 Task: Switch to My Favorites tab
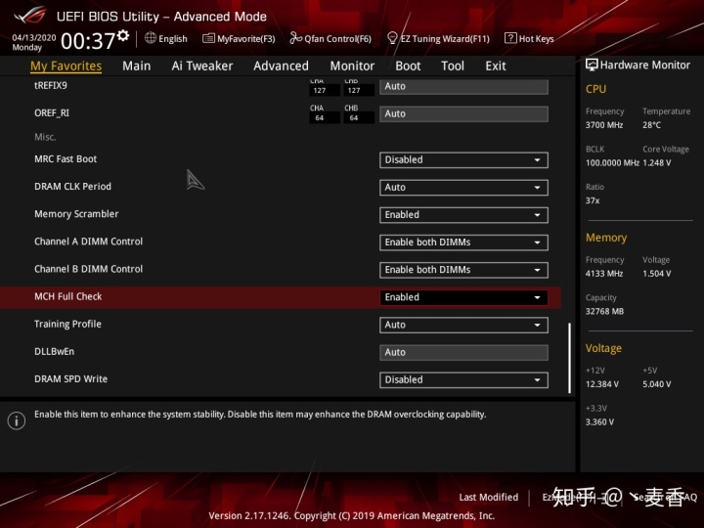pos(66,66)
